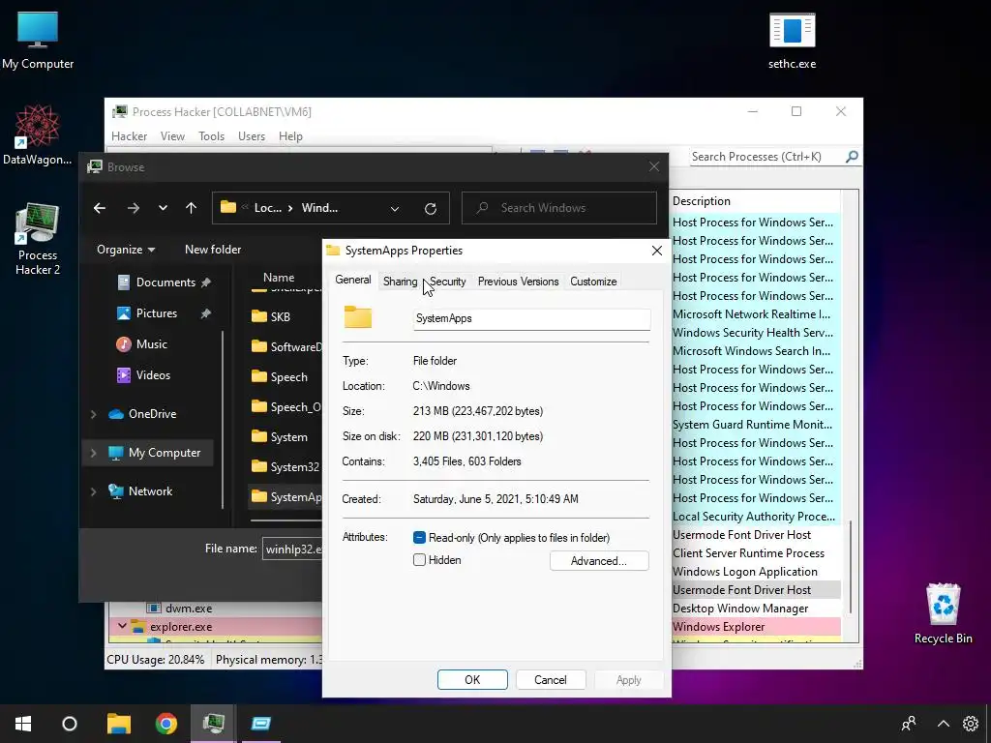
Task: Click Cancel in SystemApps Properties
Action: (x=551, y=680)
